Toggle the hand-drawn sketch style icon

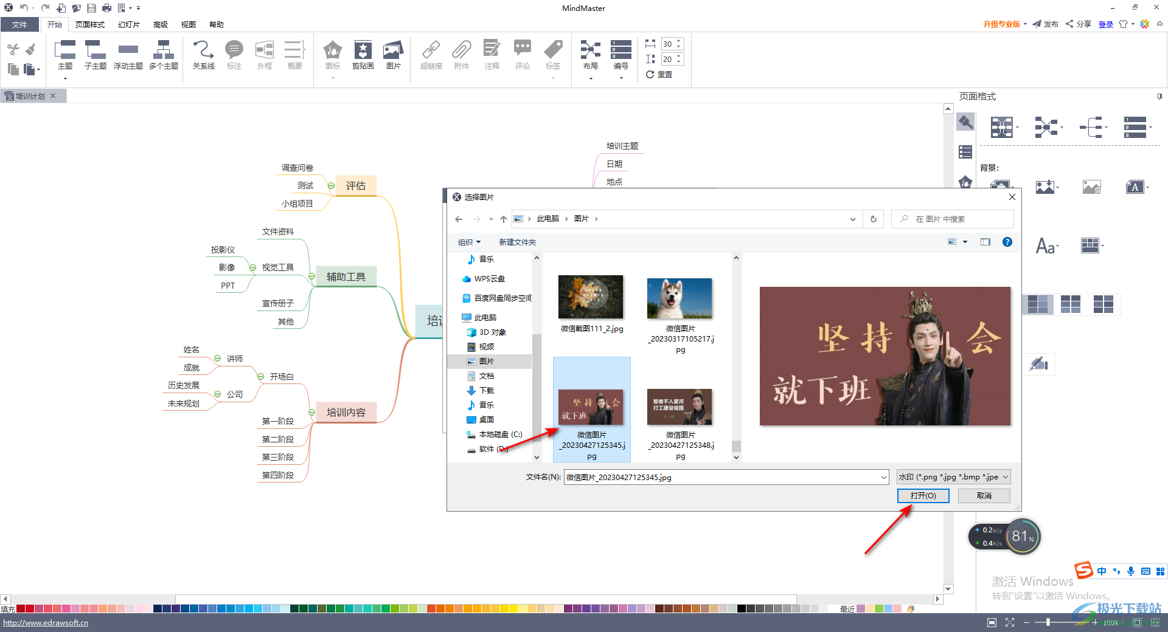pos(1038,364)
